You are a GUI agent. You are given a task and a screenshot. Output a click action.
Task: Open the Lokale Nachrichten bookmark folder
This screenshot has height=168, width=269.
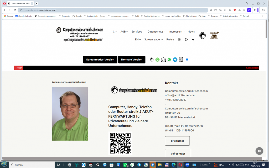[171, 16]
